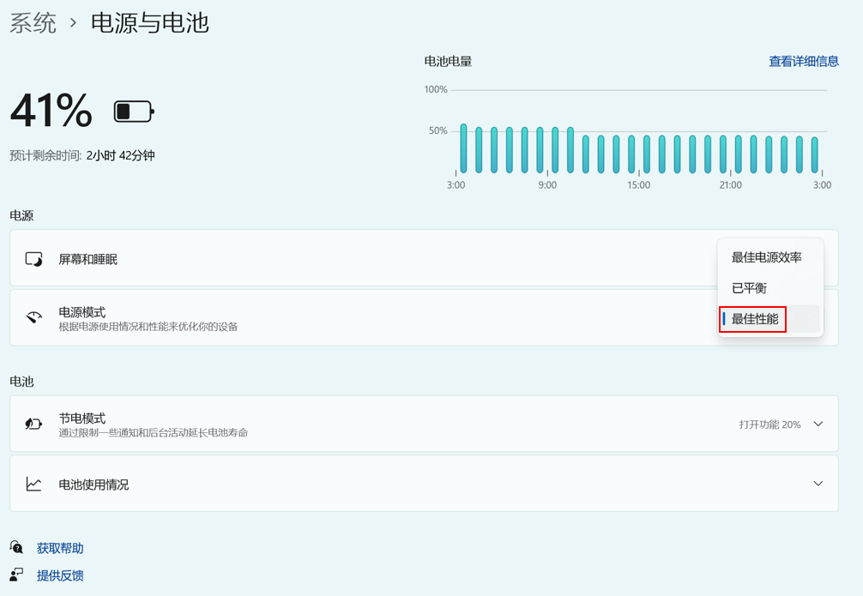Viewport: 863px width, 596px height.
Task: Click the 获取帮助 help icon
Action: (x=16, y=548)
